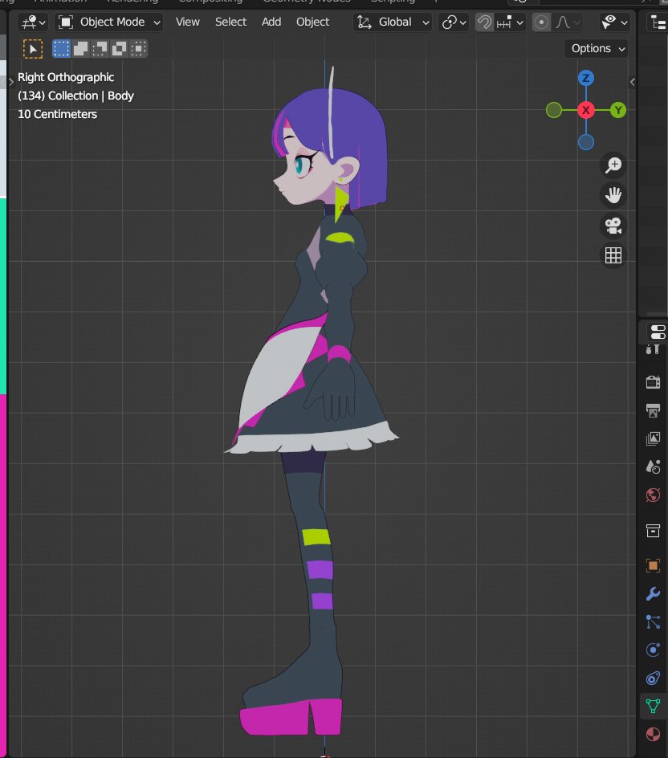This screenshot has width=668, height=758.
Task: Open the Tool properties tab
Action: point(653,349)
